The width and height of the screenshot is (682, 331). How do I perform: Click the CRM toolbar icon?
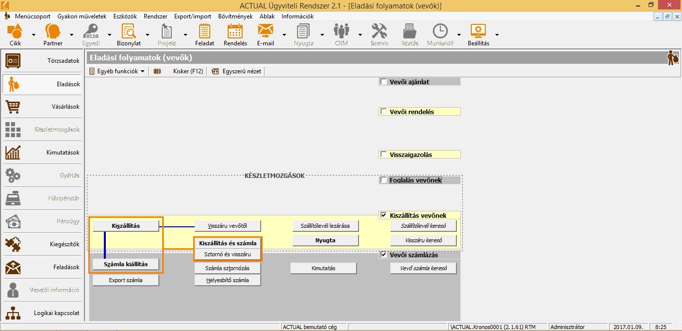click(341, 34)
